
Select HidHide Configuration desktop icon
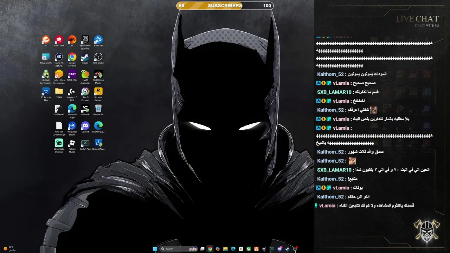coord(46,77)
